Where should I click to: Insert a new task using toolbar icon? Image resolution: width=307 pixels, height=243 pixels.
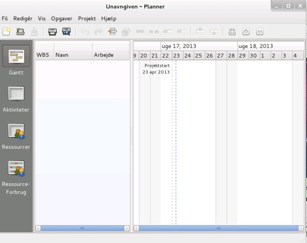[113, 32]
